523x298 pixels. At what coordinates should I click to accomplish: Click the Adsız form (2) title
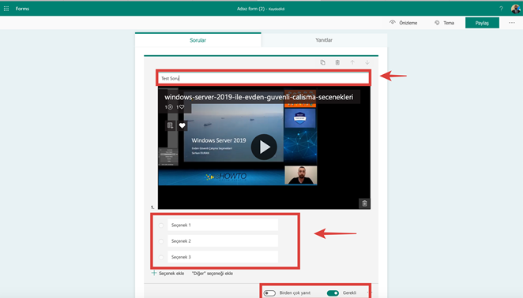coord(250,9)
